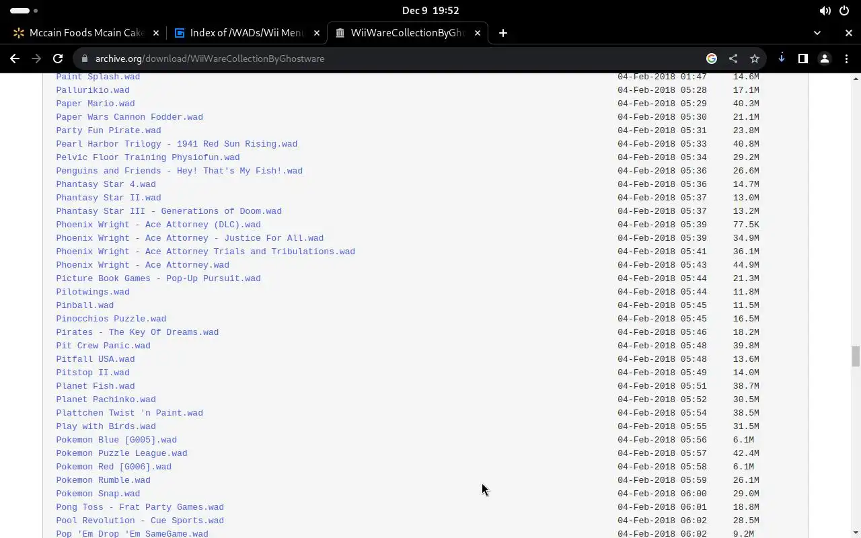The image size is (861, 538).
Task: Download Phantasy Star 4.wad
Action: 106,184
